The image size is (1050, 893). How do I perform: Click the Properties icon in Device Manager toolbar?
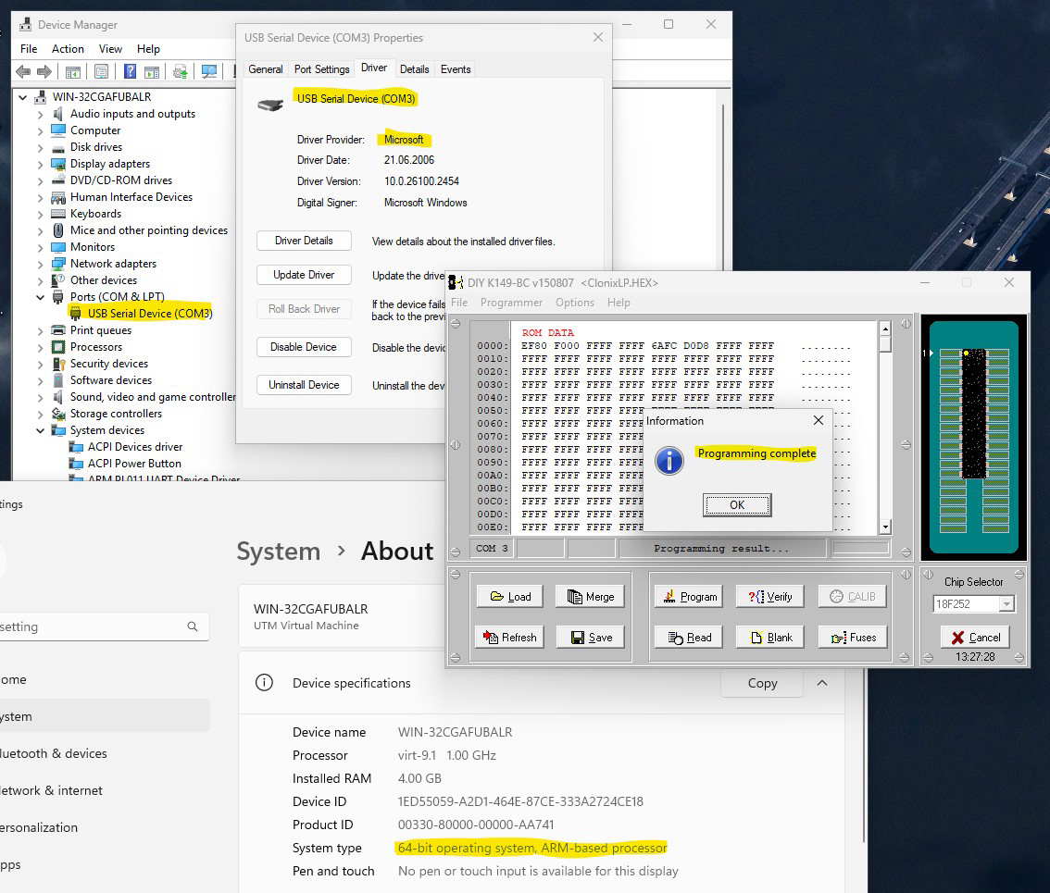[x=101, y=71]
